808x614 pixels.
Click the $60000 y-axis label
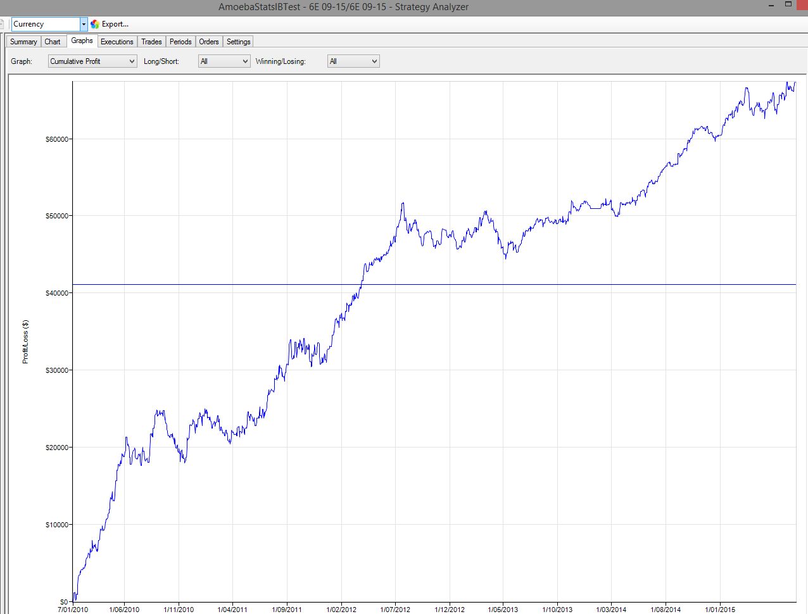coord(56,139)
